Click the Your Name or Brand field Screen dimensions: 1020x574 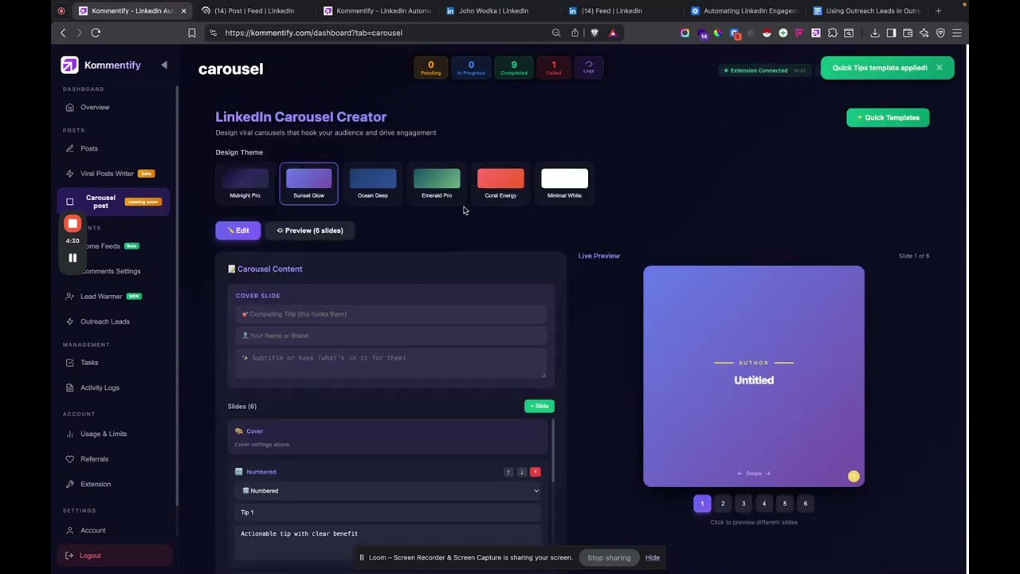[390, 336]
